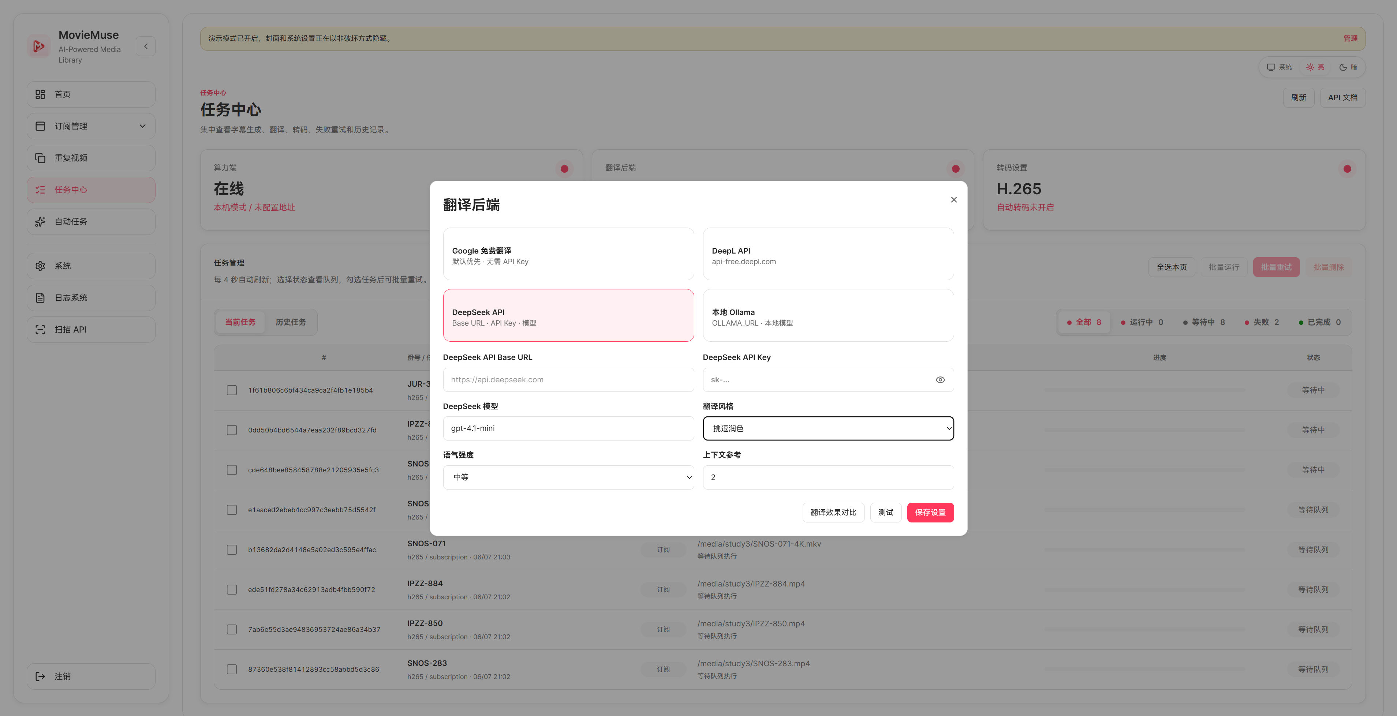Open the 语气强度 dropdown showing 中等
The height and width of the screenshot is (716, 1397).
click(x=568, y=477)
